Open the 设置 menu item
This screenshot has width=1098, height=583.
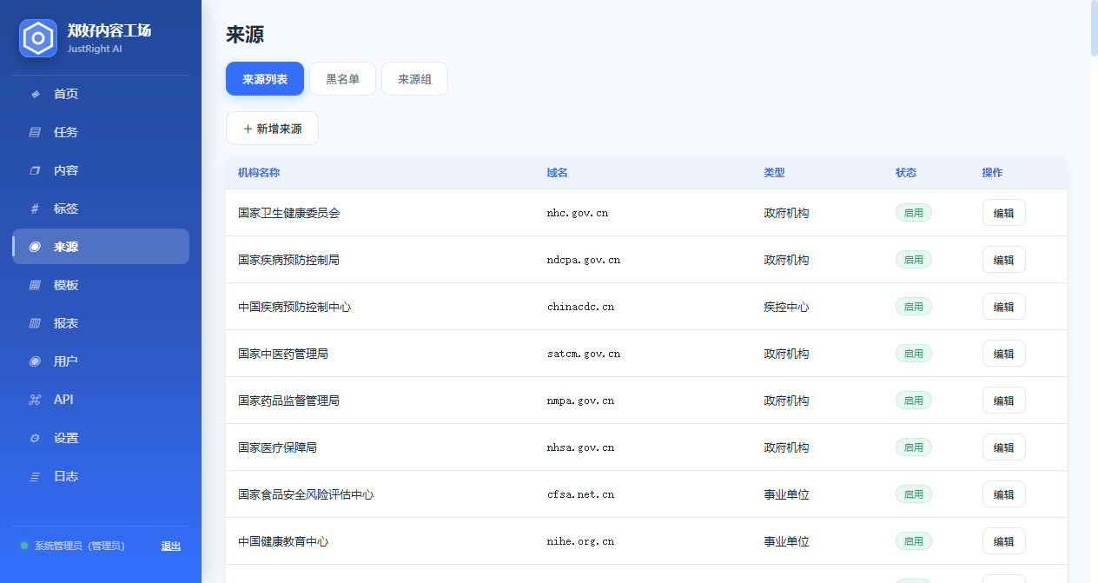(x=101, y=438)
